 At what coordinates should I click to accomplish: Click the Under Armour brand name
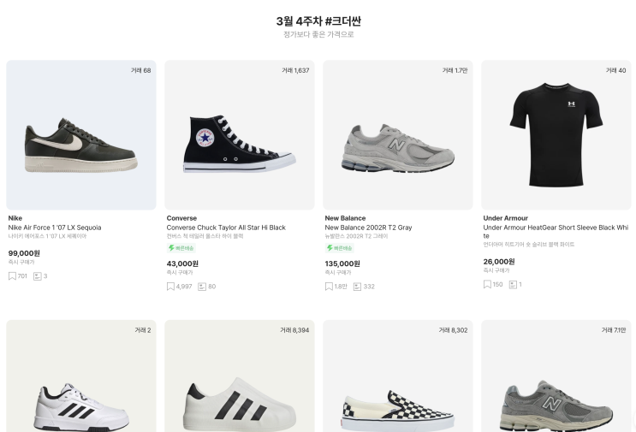point(505,218)
